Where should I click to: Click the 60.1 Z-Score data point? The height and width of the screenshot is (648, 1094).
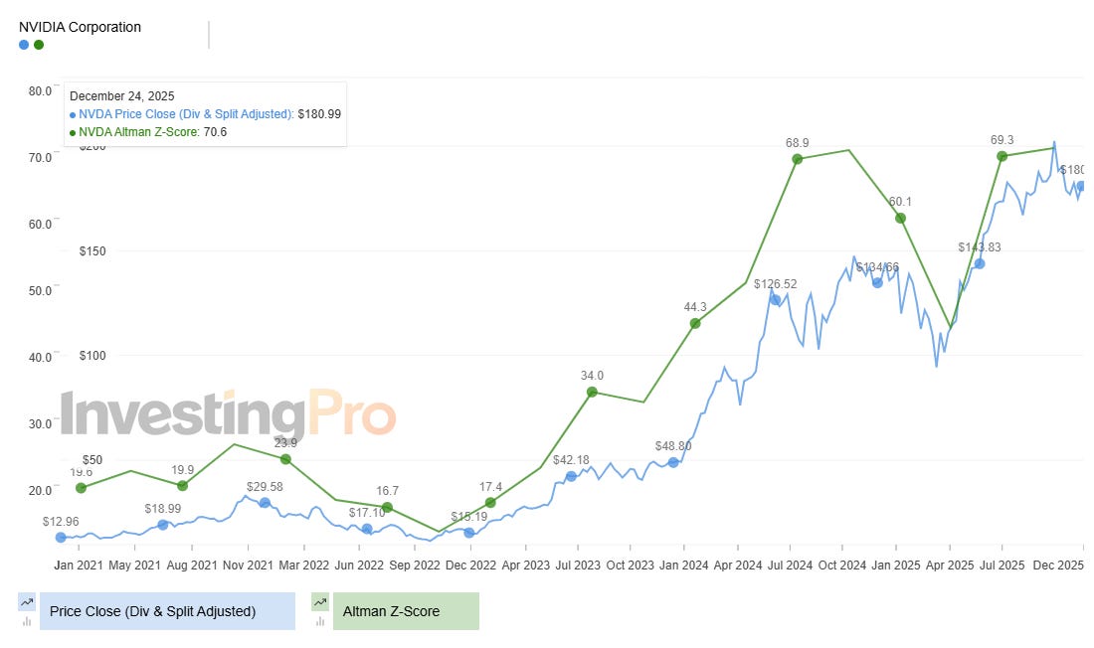coord(900,219)
